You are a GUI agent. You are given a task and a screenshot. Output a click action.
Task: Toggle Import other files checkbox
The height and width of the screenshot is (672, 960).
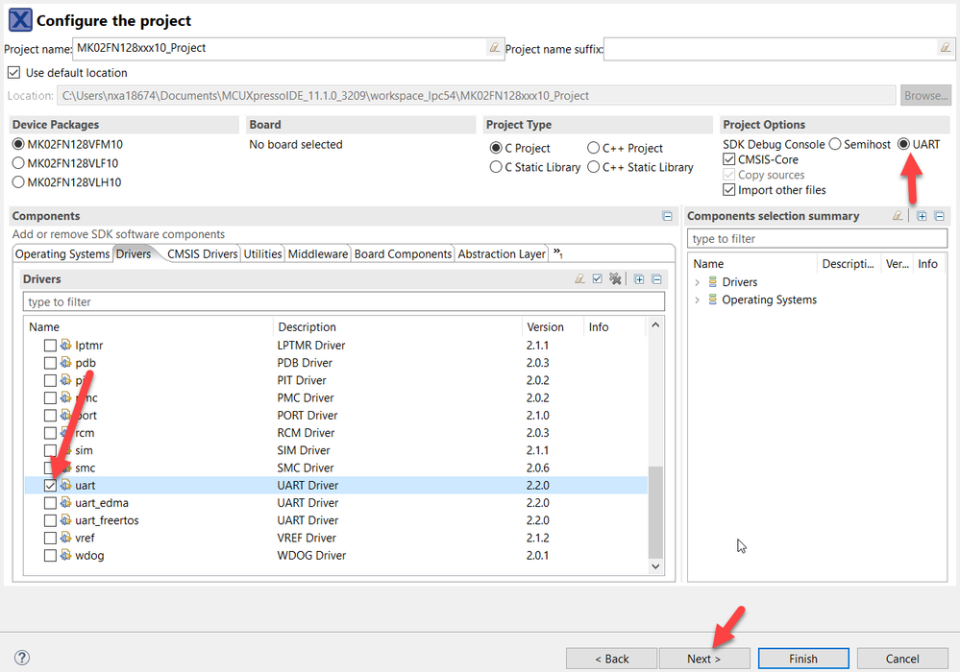tap(728, 190)
